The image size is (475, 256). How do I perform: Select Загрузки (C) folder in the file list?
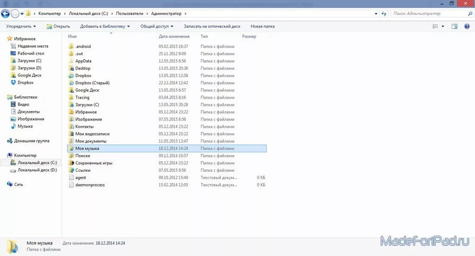(84, 105)
